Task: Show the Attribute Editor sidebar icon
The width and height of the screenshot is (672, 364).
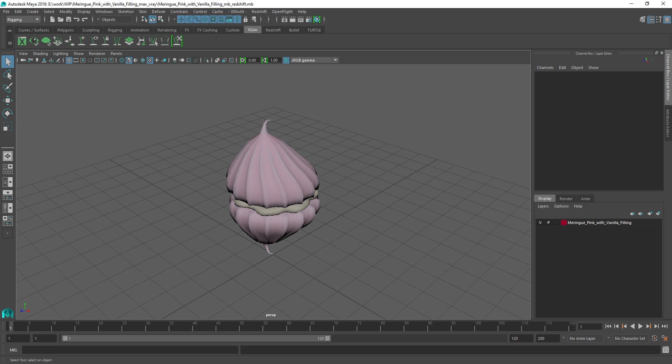Action: (651, 20)
